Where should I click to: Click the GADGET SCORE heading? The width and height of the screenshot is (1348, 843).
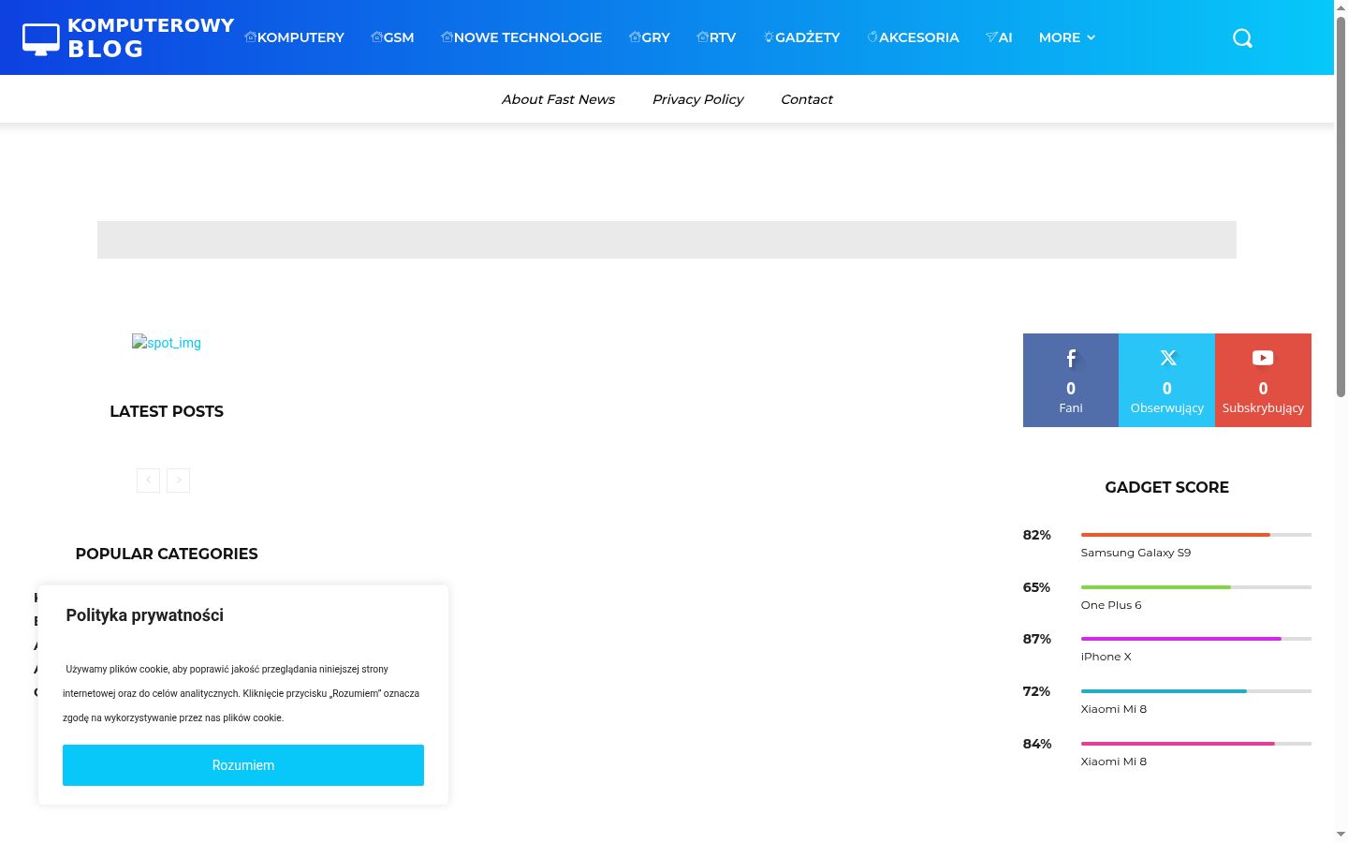tap(1167, 487)
